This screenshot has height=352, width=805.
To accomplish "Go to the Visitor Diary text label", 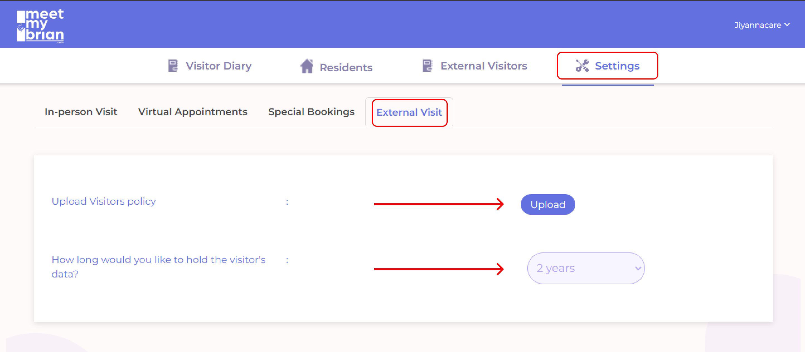I will 219,66.
